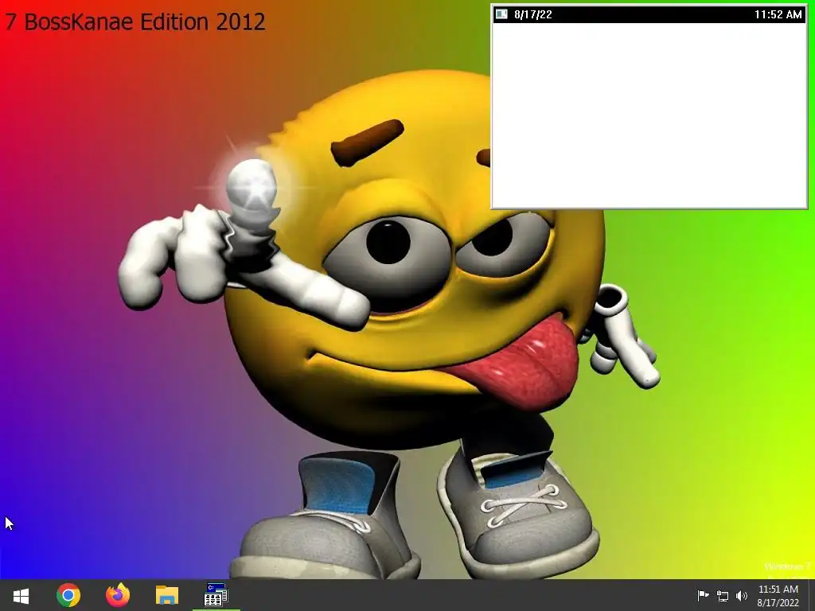Click the 8/17/22 date in the black title bar
This screenshot has width=815, height=611.
pyautogui.click(x=533, y=14)
